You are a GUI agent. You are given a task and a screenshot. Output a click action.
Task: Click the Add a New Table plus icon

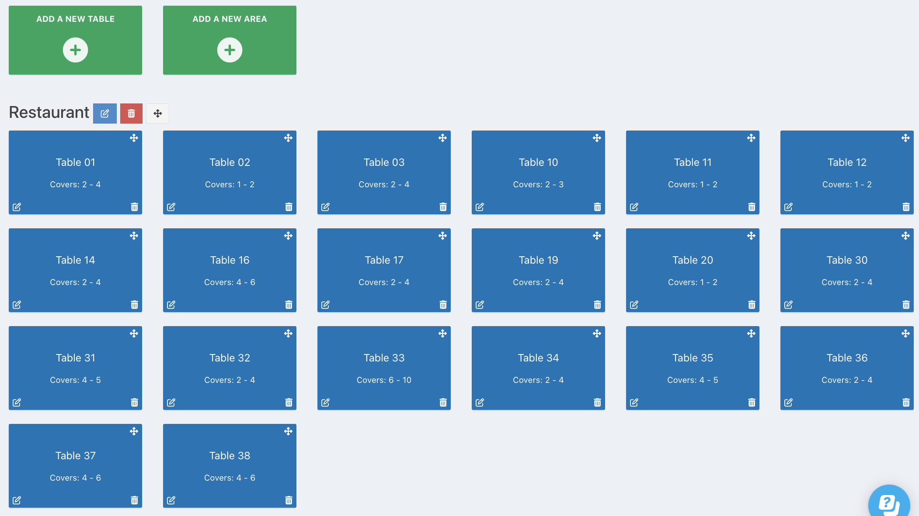tap(75, 50)
